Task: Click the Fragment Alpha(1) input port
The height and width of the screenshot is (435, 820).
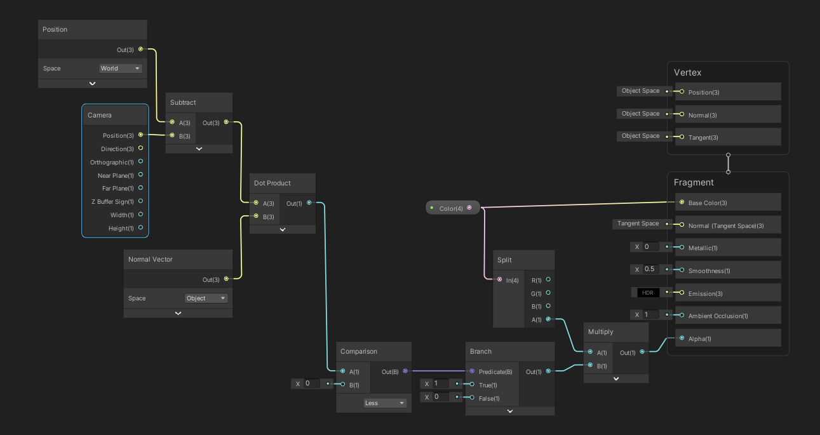Action: tap(682, 338)
